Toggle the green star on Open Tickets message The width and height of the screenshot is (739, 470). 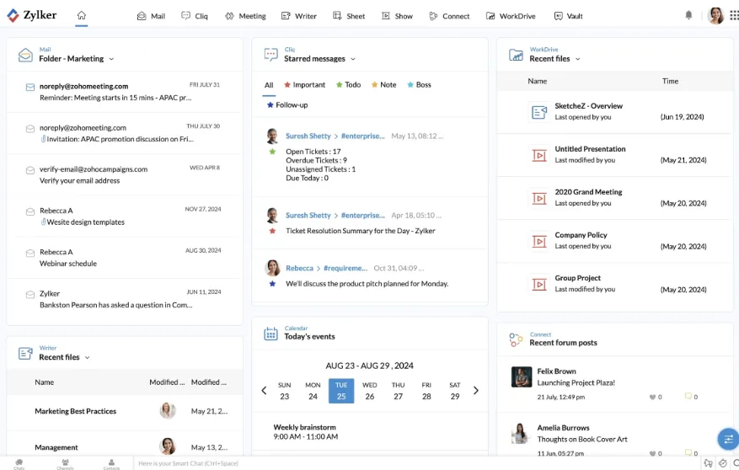point(272,152)
